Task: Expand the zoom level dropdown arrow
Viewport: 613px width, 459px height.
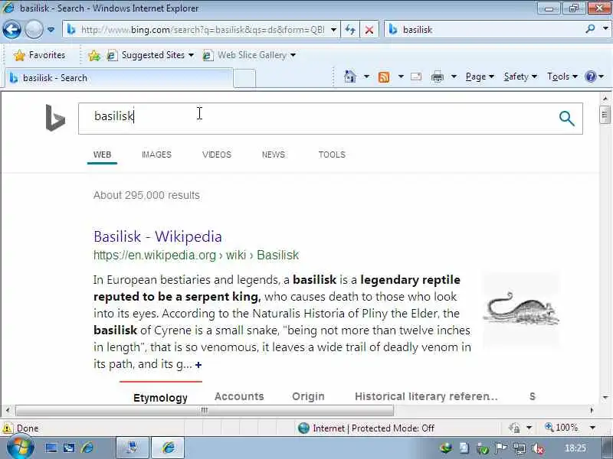Action: pos(592,428)
